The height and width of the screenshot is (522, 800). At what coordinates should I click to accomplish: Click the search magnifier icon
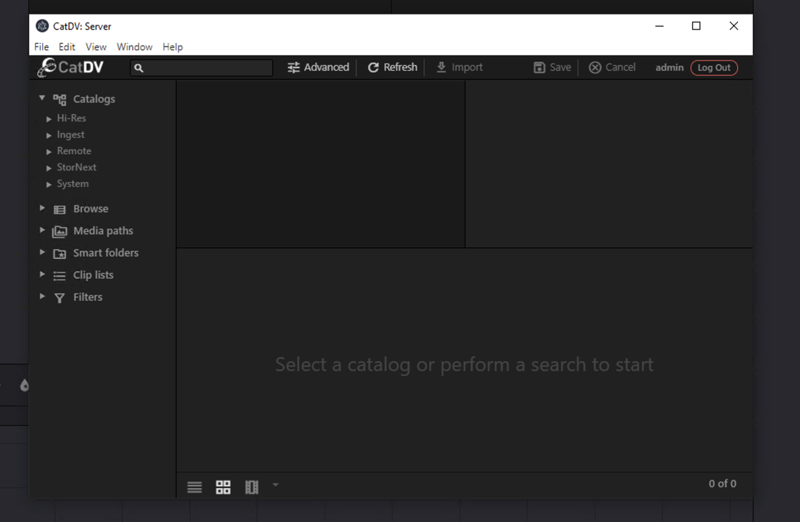pyautogui.click(x=139, y=68)
